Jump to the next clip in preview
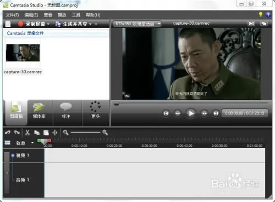Image resolution: width=275 pixels, height=202 pixels. (x=216, y=113)
